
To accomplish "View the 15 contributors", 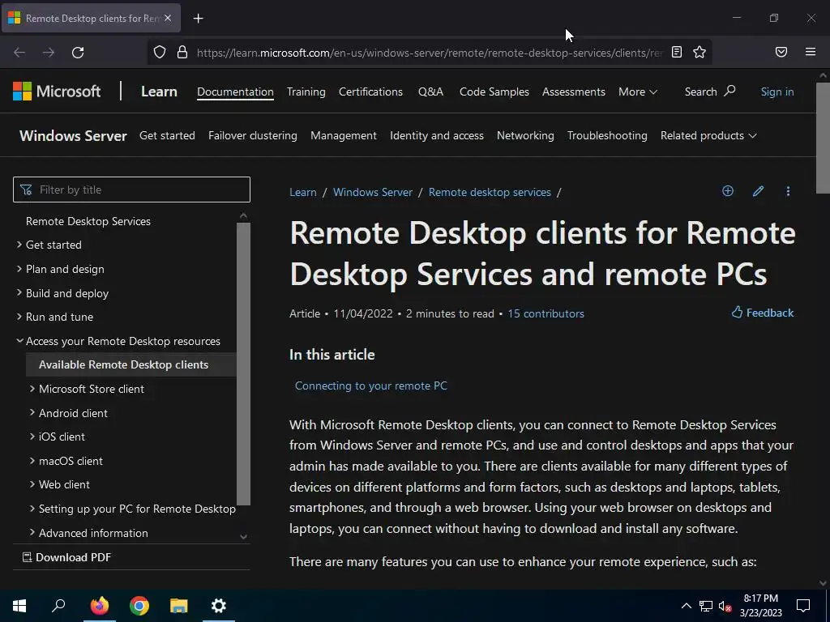I will coord(545,313).
